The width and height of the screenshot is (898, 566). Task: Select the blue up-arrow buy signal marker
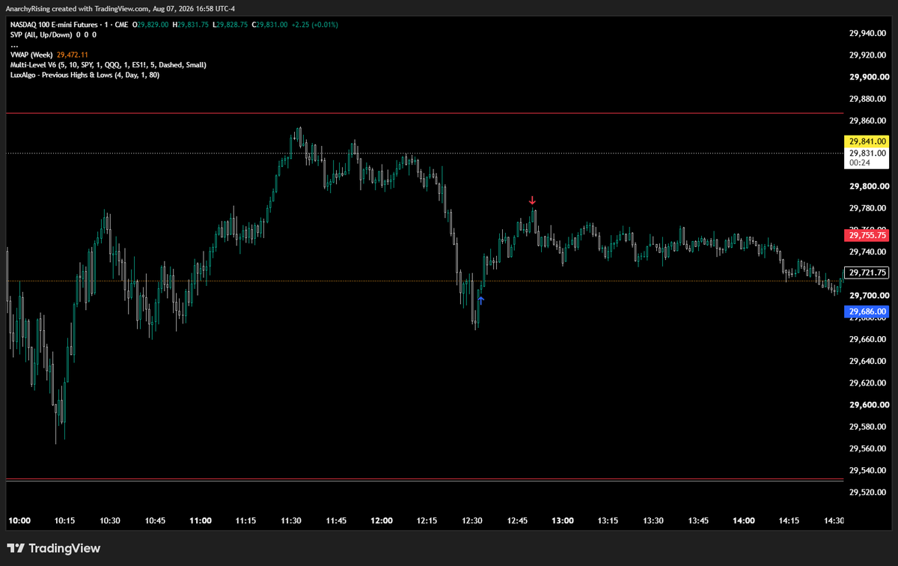(x=480, y=301)
